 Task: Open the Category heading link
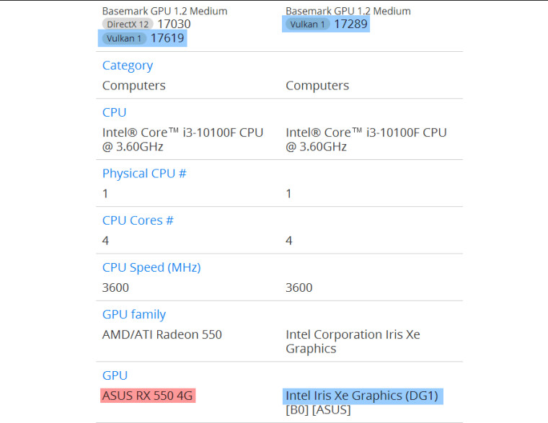(128, 66)
